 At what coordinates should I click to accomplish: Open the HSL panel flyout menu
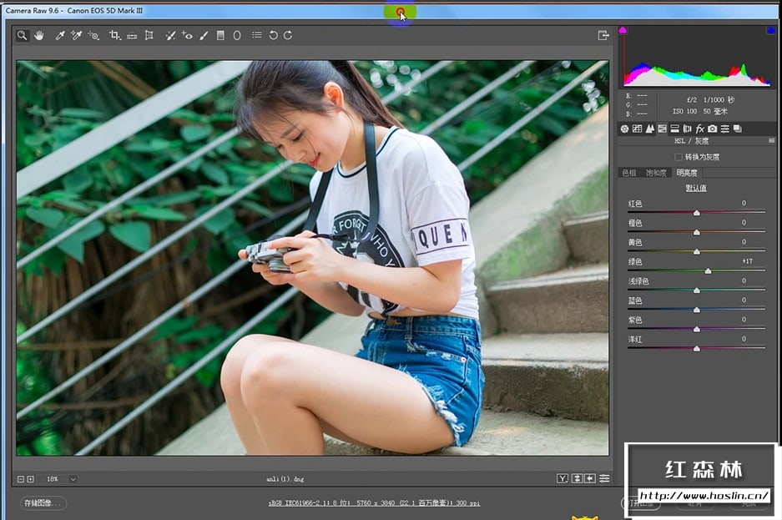771,141
